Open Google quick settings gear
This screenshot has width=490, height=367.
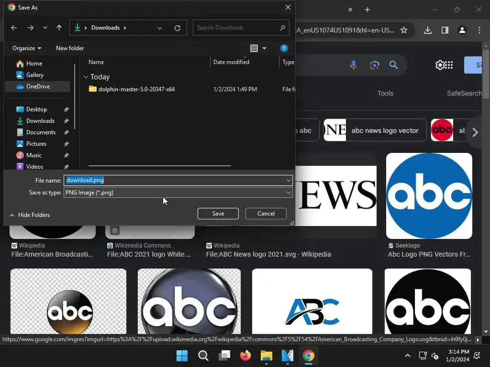pyautogui.click(x=440, y=65)
